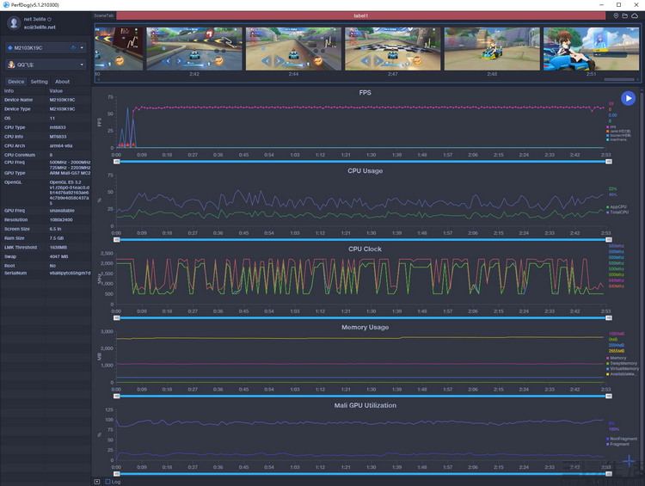Click the Mali GPU Utilization chart title
This screenshot has width=645, height=486.
[x=365, y=405]
